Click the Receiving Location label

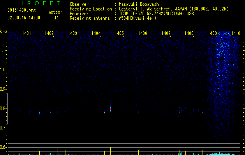(x=91, y=9)
